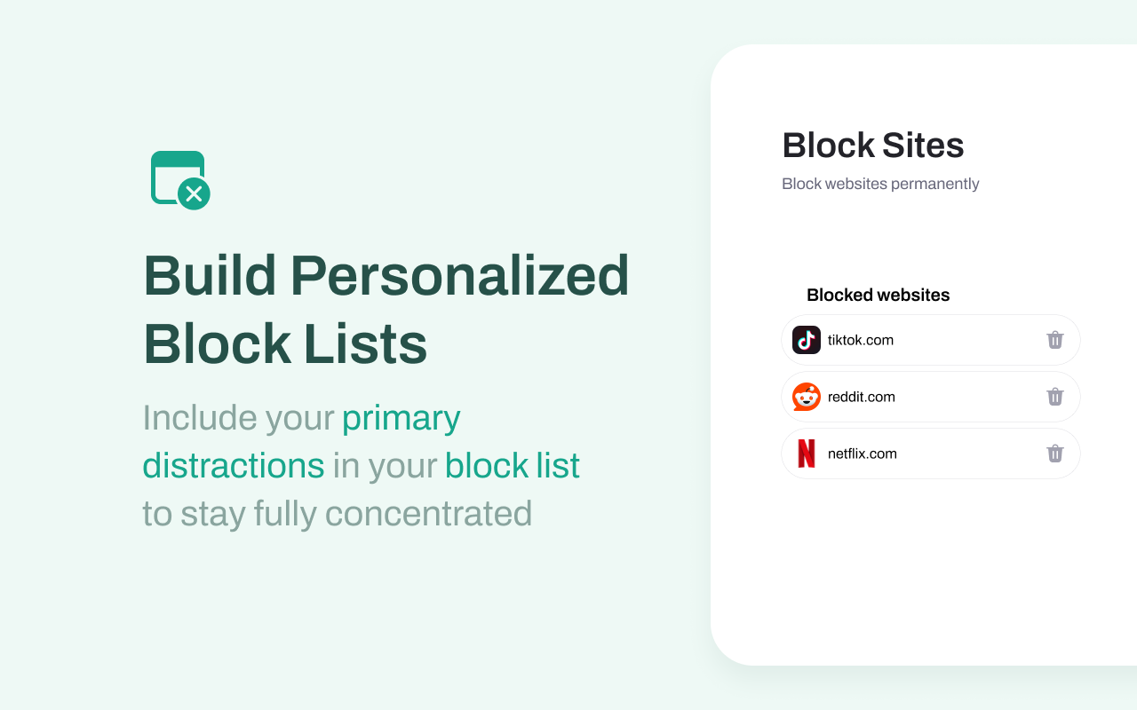Screen dimensions: 1137x710
Task: Select the tiktok.com entry text
Action: [x=861, y=340]
